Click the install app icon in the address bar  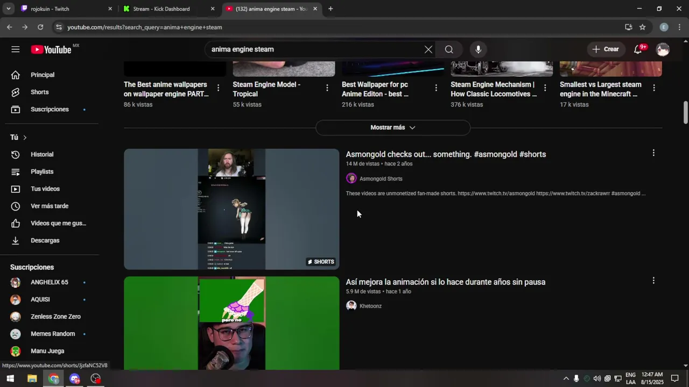pyautogui.click(x=628, y=27)
